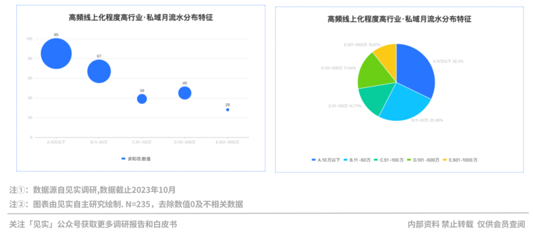Click the bubble labeled 45
Image resolution: width=533 pixels, height=235 pixels.
coord(185,93)
